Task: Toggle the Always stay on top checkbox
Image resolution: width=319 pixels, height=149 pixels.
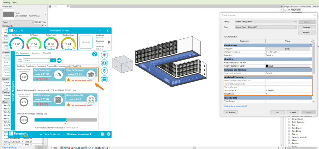Action: (x=69, y=134)
